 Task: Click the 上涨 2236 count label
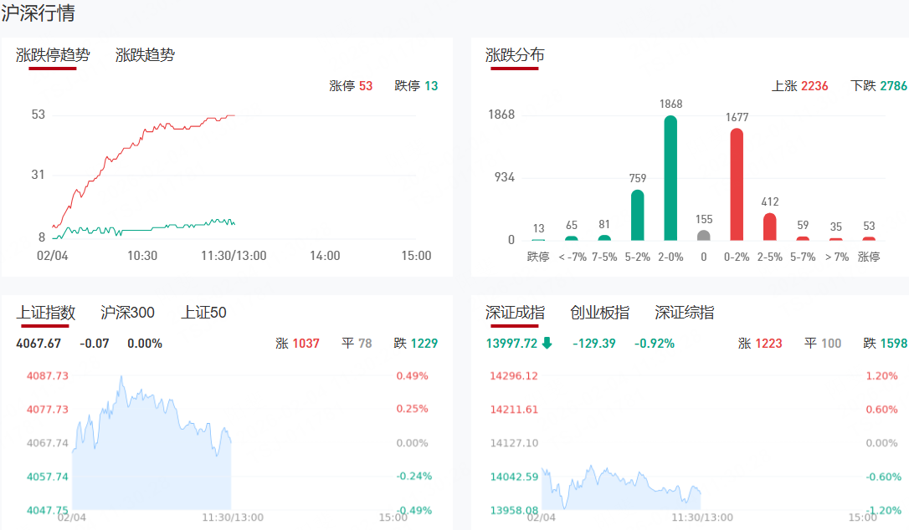coord(799,86)
